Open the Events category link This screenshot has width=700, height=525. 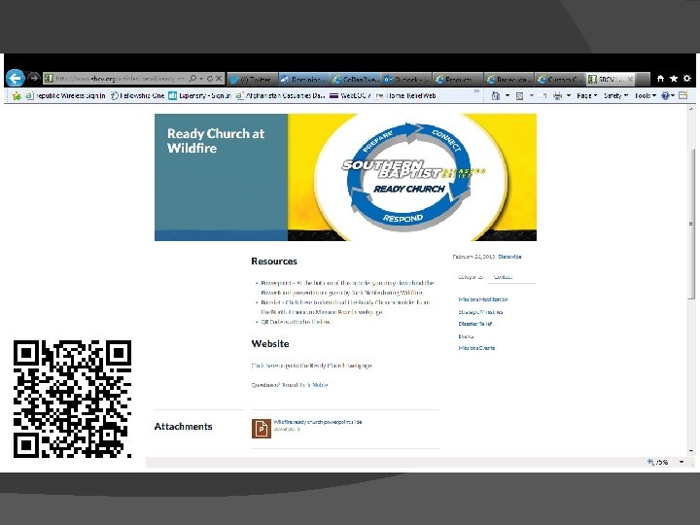466,336
